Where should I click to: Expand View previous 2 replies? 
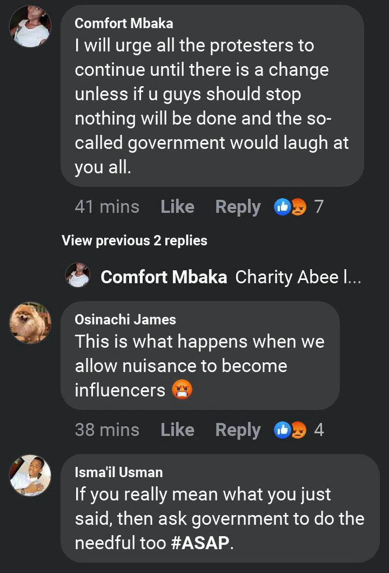(135, 240)
